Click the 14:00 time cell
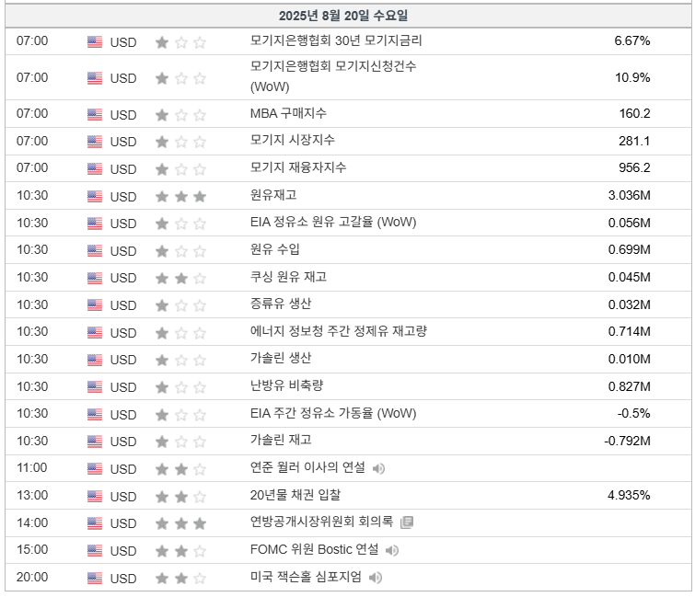Viewport: 695px width, 597px height. [x=32, y=522]
